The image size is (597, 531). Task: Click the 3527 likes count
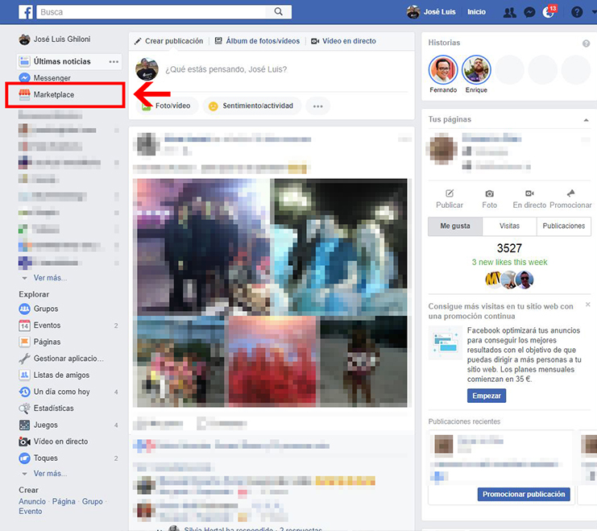pyautogui.click(x=509, y=248)
